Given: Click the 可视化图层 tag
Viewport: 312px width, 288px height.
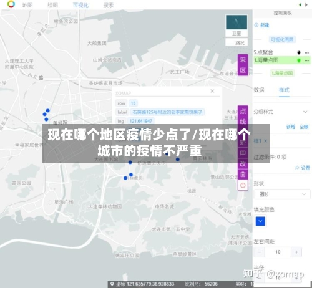Looking at the screenshot, I should [282, 39].
